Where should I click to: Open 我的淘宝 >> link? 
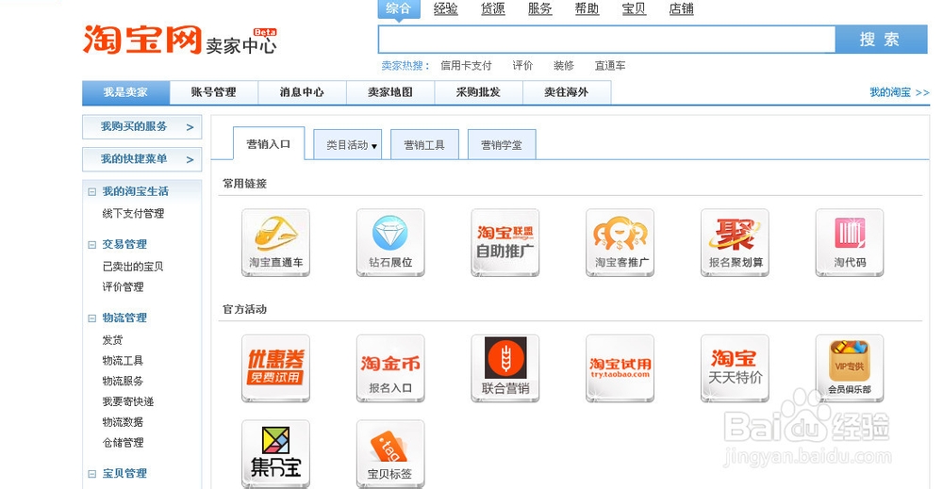pyautogui.click(x=899, y=92)
